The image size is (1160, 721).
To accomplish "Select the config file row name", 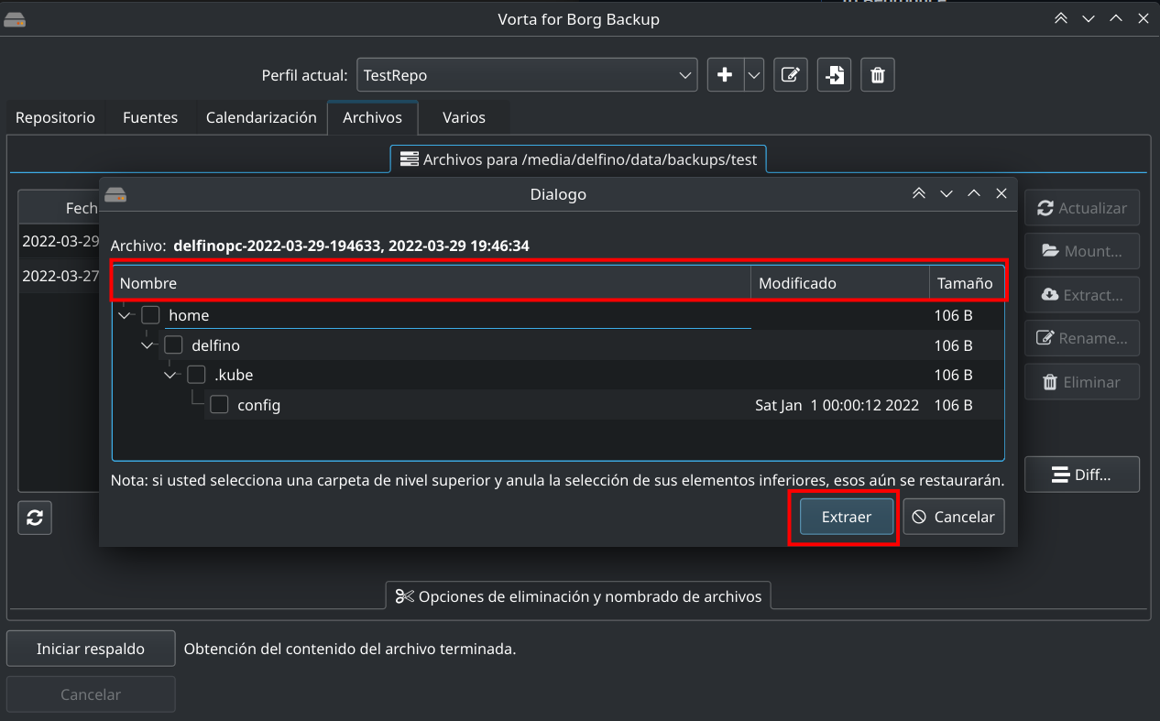I will click(258, 405).
